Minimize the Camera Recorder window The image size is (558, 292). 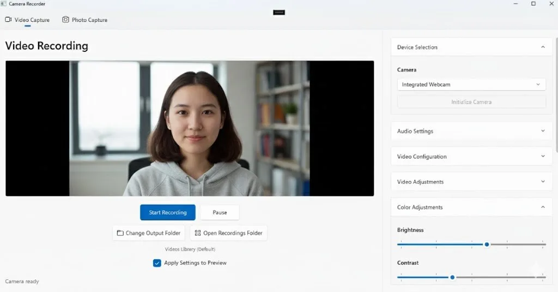[516, 4]
